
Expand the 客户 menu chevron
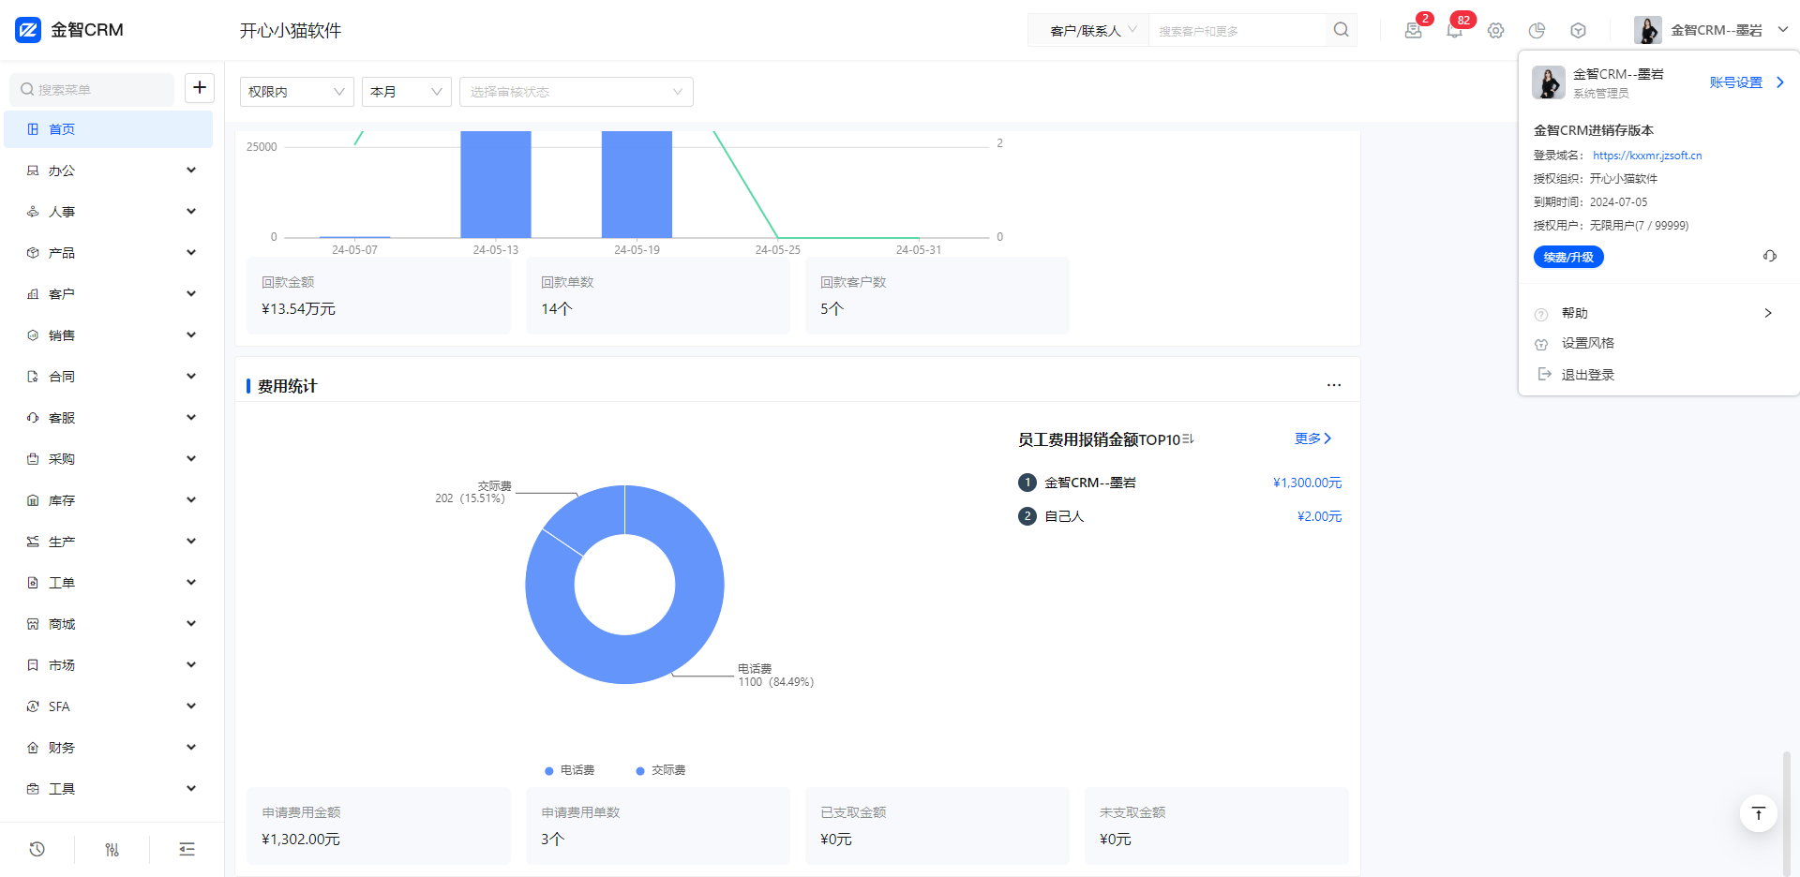191,294
